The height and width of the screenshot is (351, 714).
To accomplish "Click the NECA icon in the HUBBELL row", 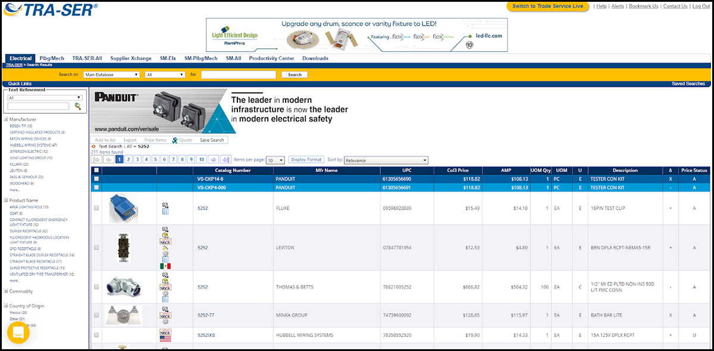I will click(165, 332).
